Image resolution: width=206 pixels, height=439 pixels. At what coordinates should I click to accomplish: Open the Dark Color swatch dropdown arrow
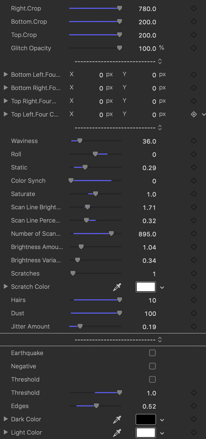coord(162,420)
